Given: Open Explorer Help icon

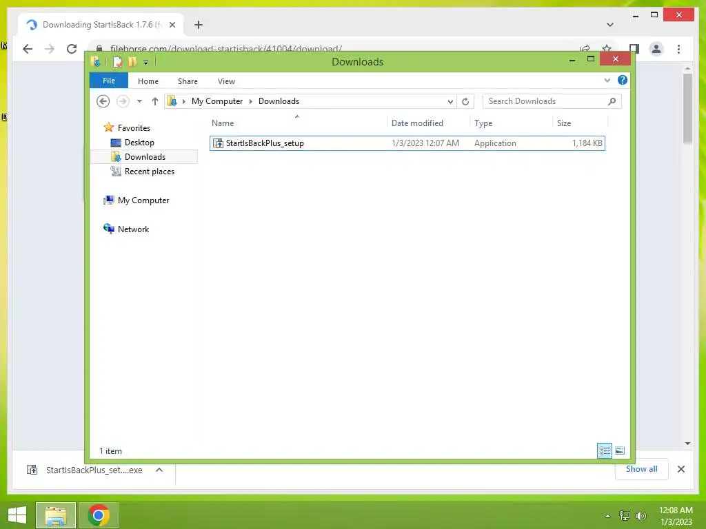Looking at the screenshot, I should click(x=623, y=80).
